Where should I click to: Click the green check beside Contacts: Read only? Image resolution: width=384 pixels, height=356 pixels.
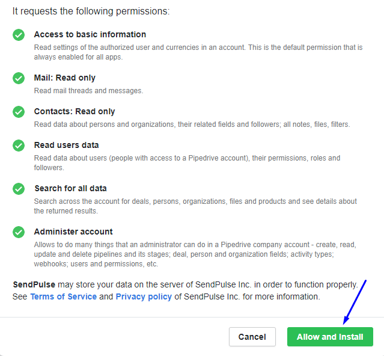point(19,112)
